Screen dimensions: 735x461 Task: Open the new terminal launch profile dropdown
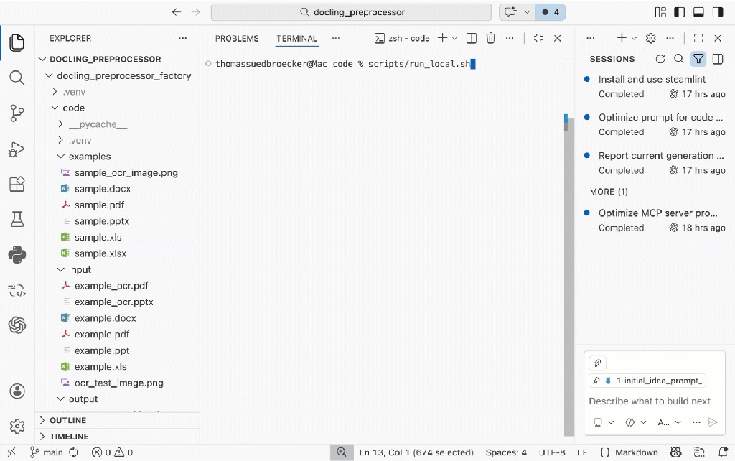click(454, 39)
